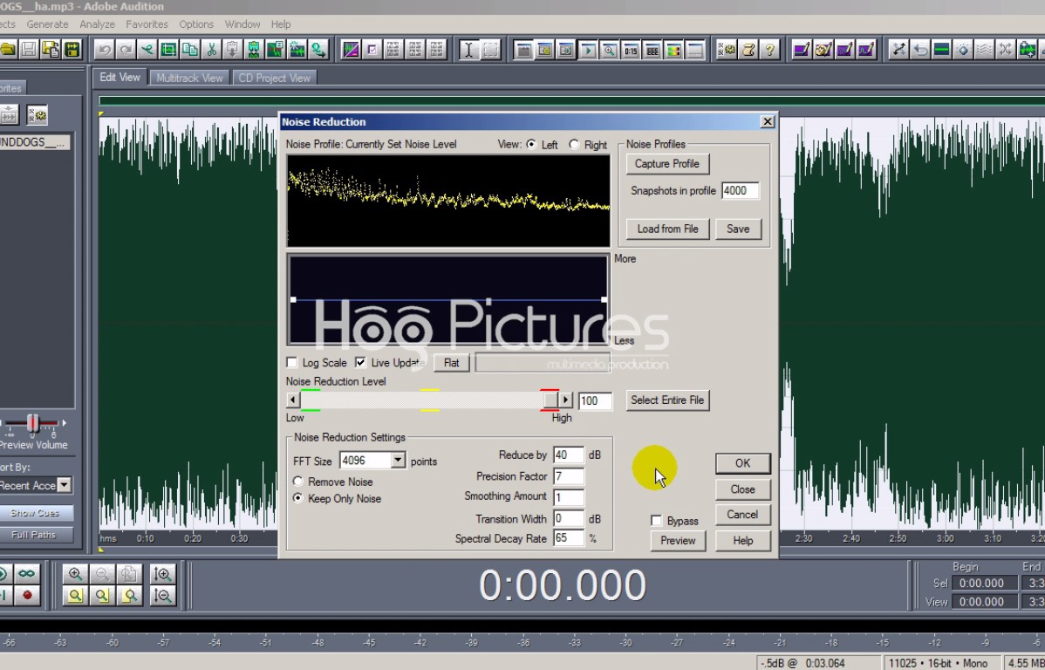Viewport: 1045px width, 670px height.
Task: Click the Flat button
Action: [x=451, y=363]
